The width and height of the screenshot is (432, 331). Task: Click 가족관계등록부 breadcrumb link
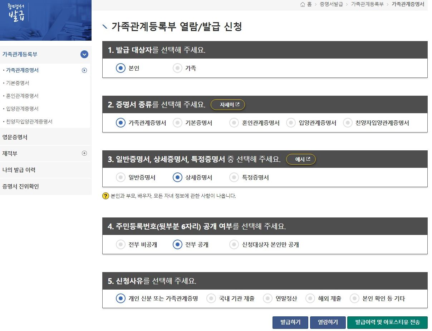coord(367,4)
